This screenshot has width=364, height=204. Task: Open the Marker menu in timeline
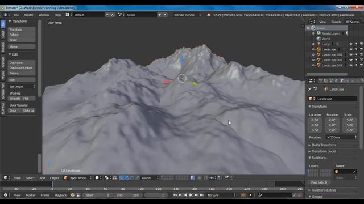31,195
